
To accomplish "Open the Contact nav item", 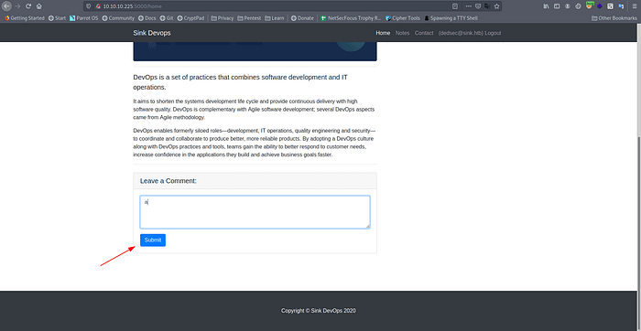I will [424, 33].
